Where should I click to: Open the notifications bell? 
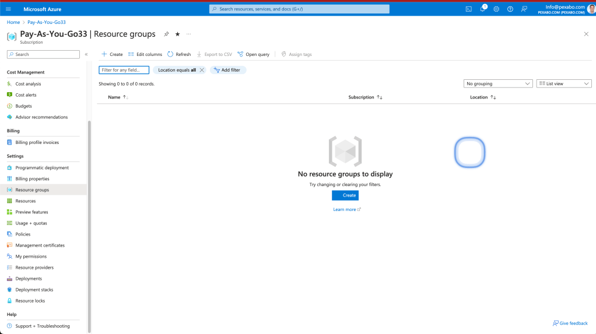click(483, 8)
